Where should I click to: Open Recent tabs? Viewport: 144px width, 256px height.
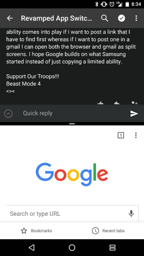click(108, 231)
